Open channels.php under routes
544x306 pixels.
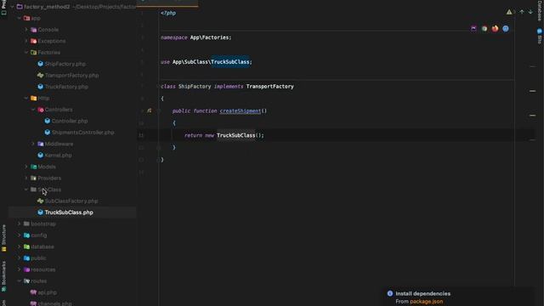click(54, 303)
